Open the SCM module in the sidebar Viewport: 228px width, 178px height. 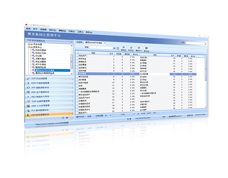(x=49, y=78)
